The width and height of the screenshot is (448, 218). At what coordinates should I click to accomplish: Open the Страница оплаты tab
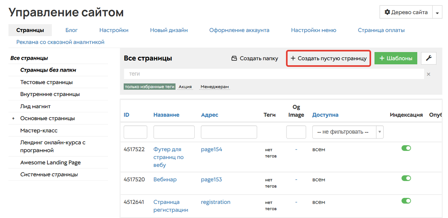(x=381, y=30)
